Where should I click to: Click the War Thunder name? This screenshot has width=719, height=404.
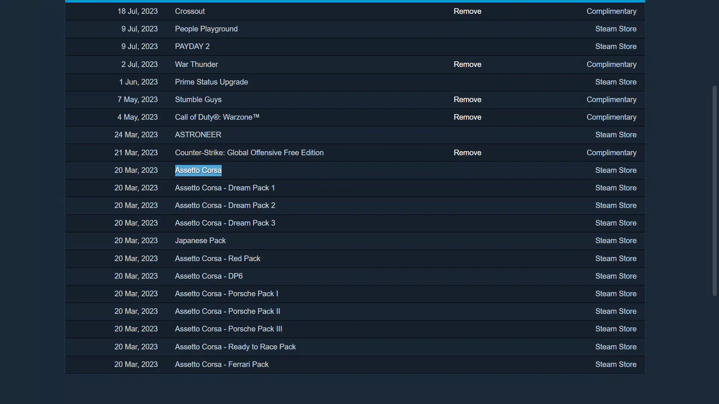pos(196,64)
